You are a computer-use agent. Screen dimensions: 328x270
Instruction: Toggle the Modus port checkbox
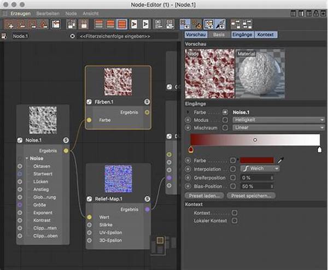[225, 120]
